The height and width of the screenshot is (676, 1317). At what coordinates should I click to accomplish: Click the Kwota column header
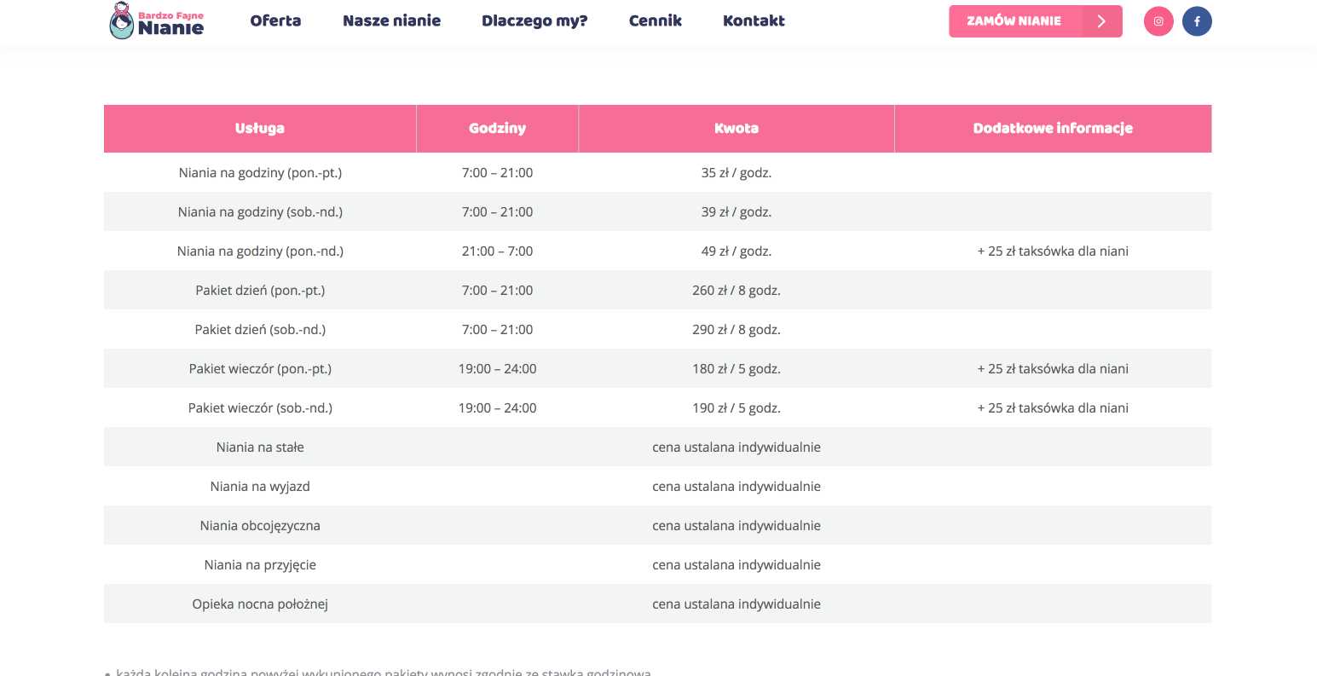(x=736, y=128)
